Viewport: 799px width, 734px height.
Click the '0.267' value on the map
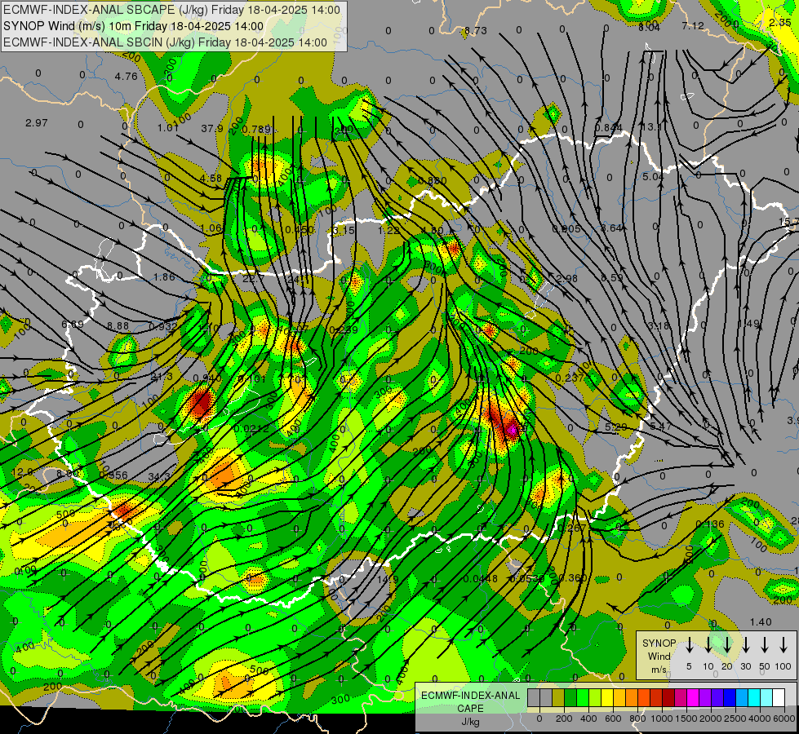pyautogui.click(x=571, y=528)
